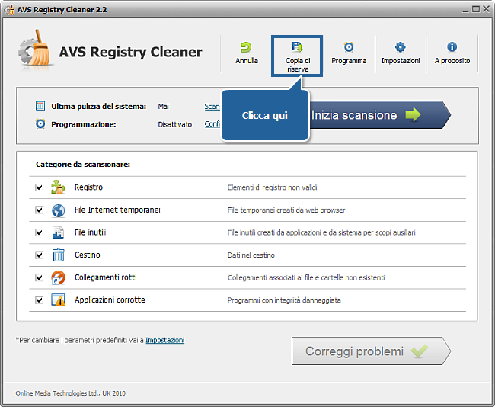
Task: Click the Scan link next to Mai
Action: [x=212, y=107]
